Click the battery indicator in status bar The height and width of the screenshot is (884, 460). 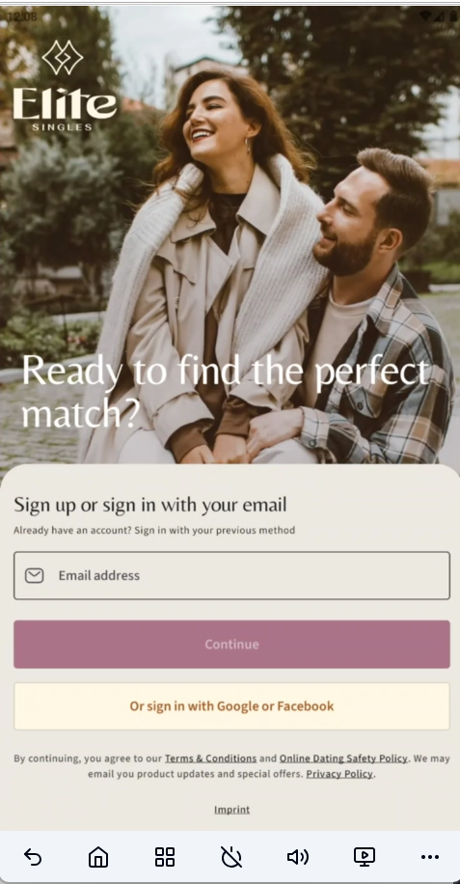point(453,16)
